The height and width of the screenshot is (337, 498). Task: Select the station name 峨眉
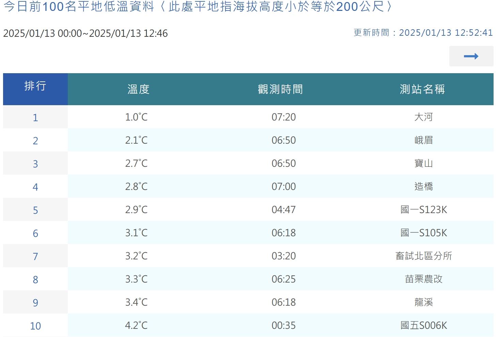pos(423,140)
